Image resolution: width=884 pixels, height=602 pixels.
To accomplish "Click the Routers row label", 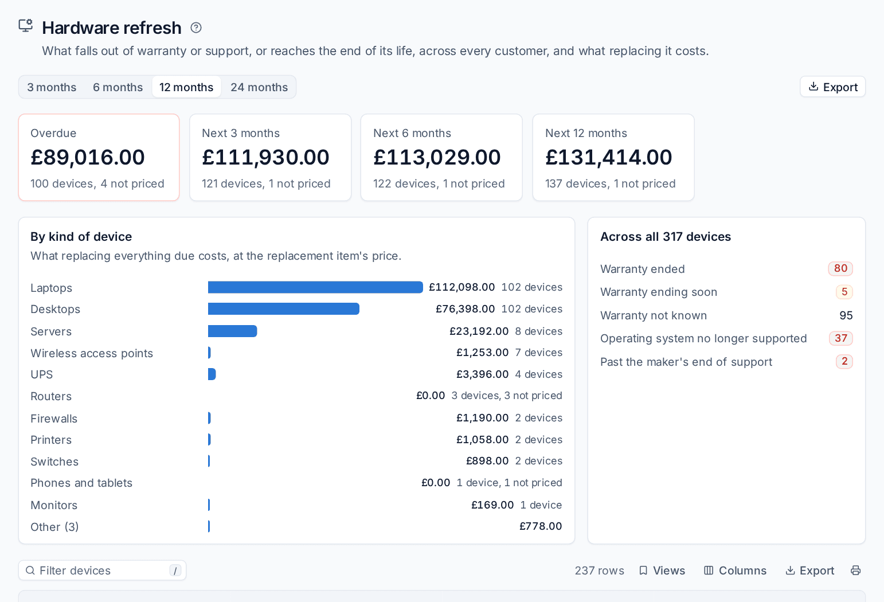I will pos(51,396).
